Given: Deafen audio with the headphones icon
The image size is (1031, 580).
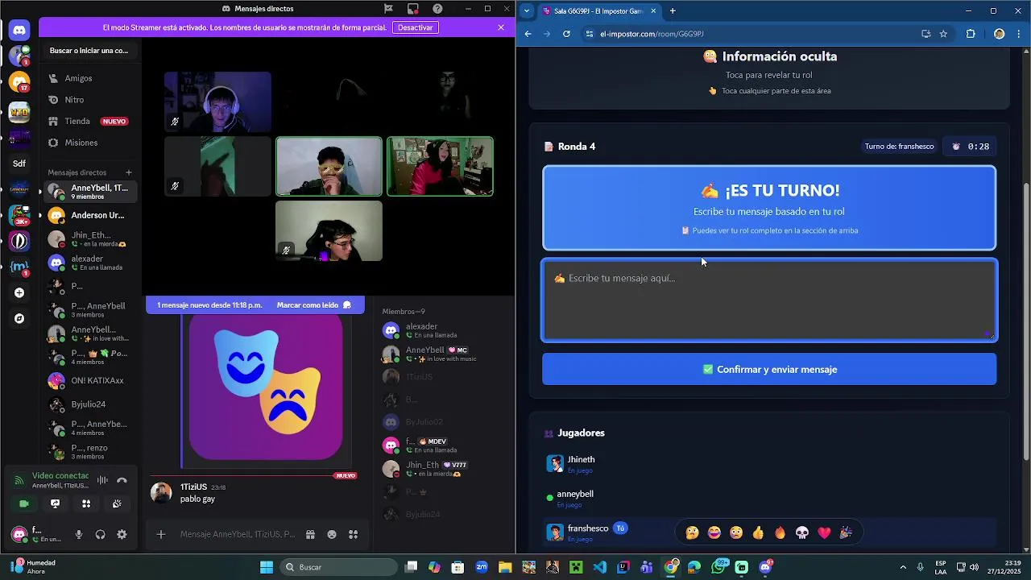Looking at the screenshot, I should click(x=100, y=534).
